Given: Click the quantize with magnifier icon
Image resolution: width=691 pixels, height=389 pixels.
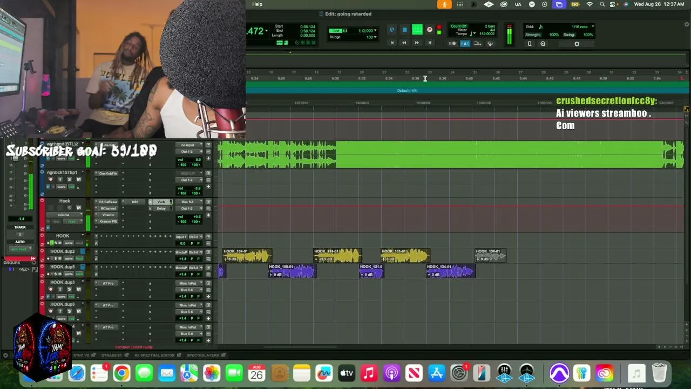Looking at the screenshot, I should 543,44.
